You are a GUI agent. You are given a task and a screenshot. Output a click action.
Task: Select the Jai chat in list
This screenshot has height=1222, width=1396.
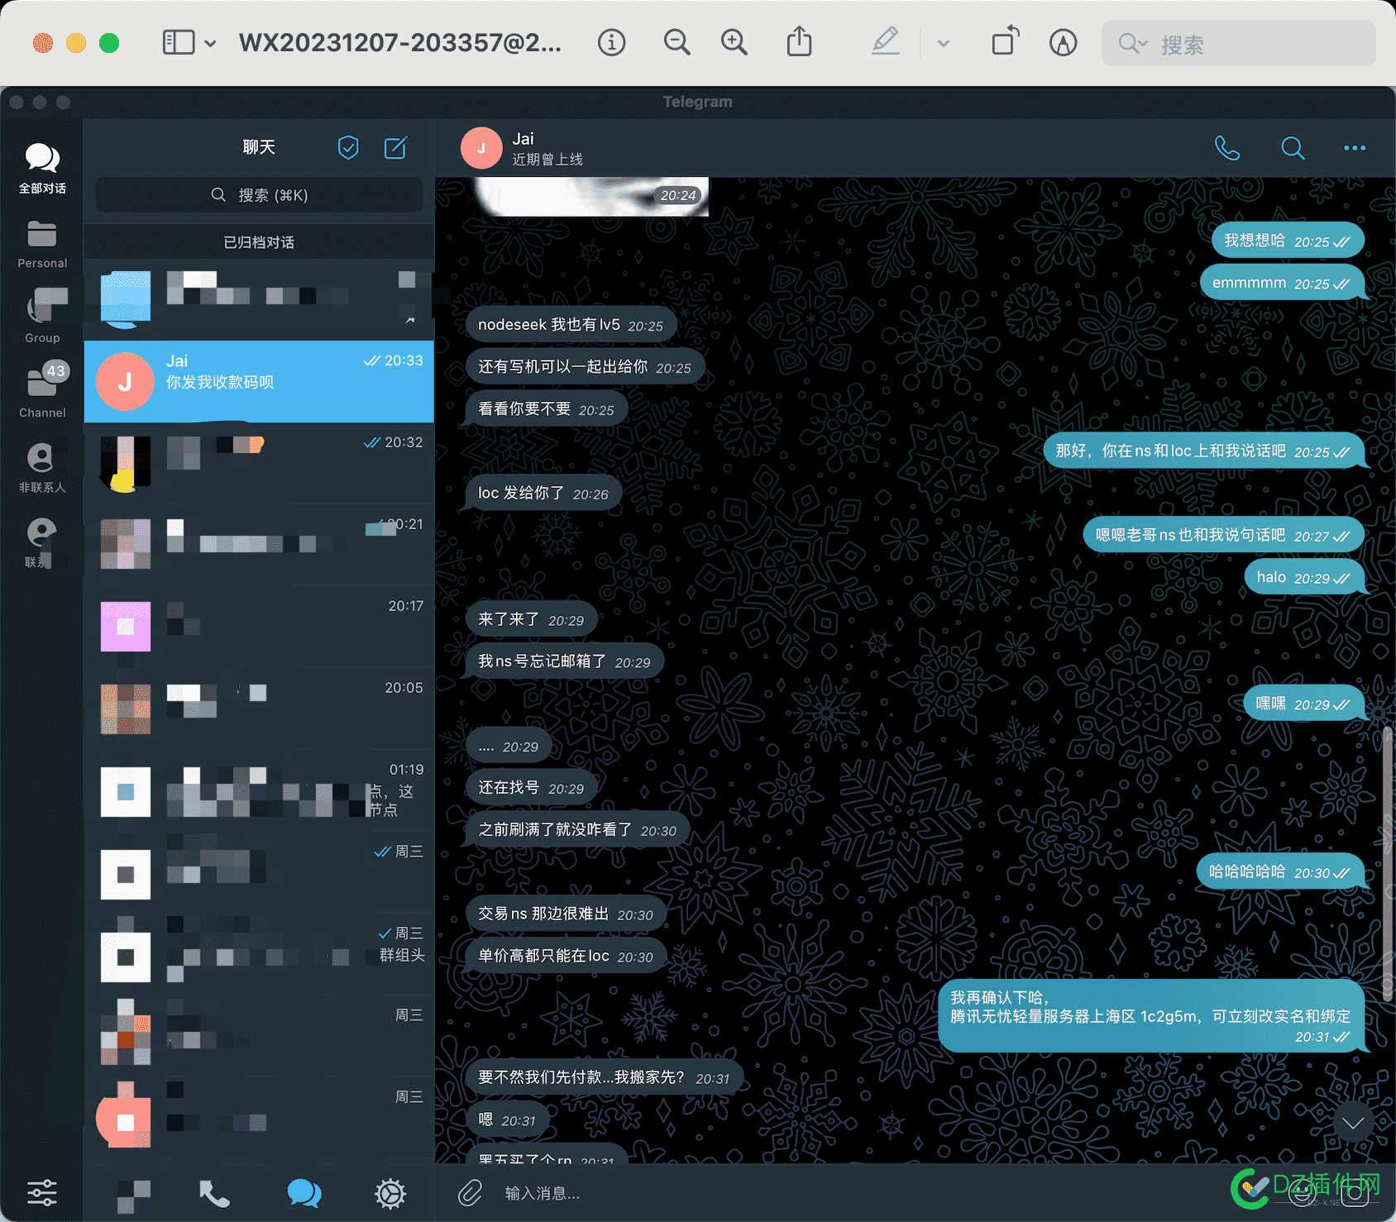[259, 382]
